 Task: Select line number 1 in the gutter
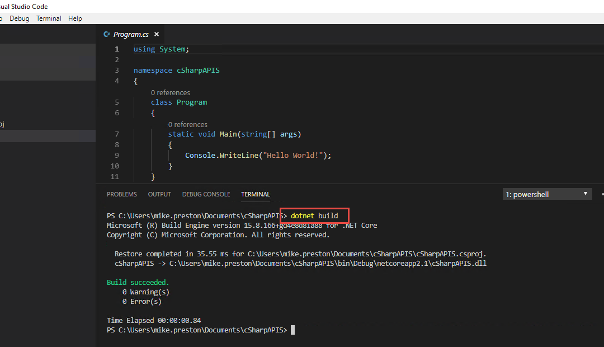pyautogui.click(x=117, y=49)
